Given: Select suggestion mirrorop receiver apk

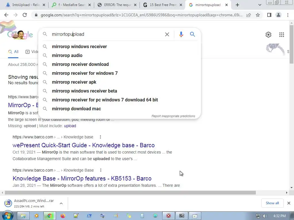Looking at the screenshot, I should [x=119, y=82].
